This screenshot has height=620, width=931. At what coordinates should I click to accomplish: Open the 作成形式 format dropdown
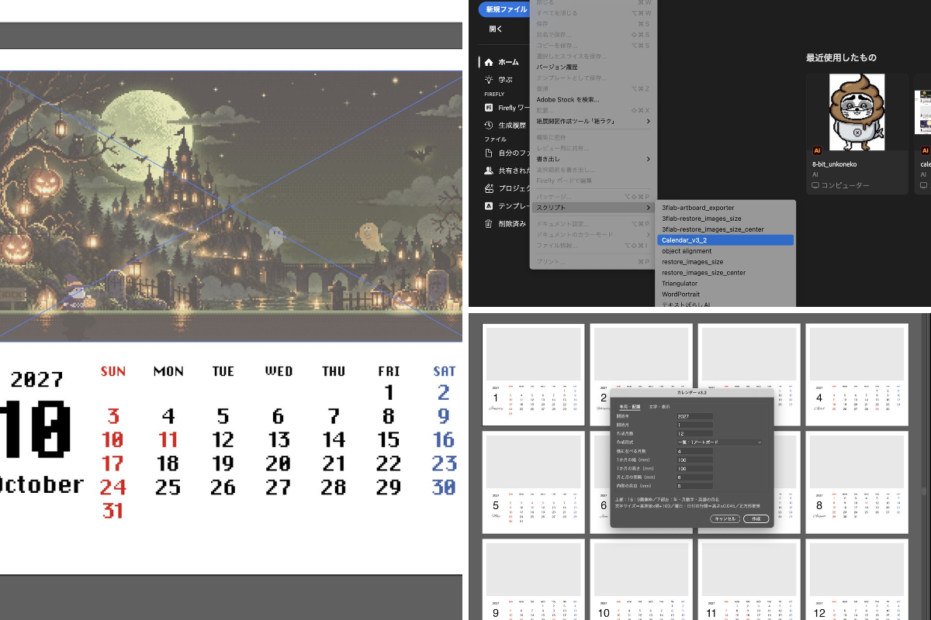tap(720, 442)
